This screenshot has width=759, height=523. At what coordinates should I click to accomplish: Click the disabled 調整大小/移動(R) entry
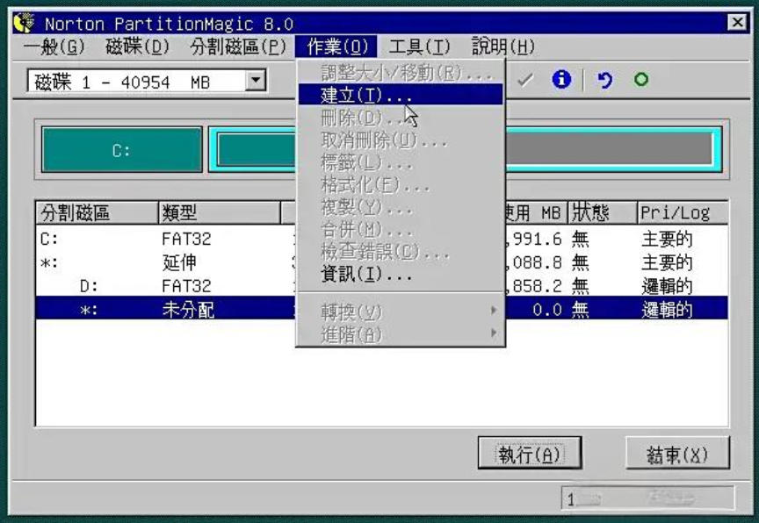pos(401,73)
